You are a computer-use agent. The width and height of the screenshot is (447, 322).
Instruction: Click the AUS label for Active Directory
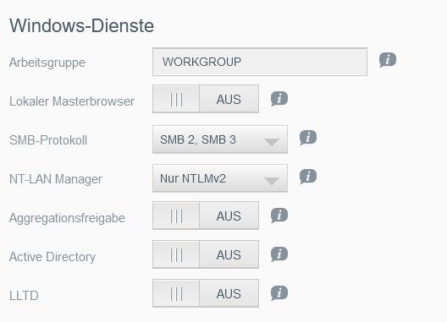click(x=229, y=254)
